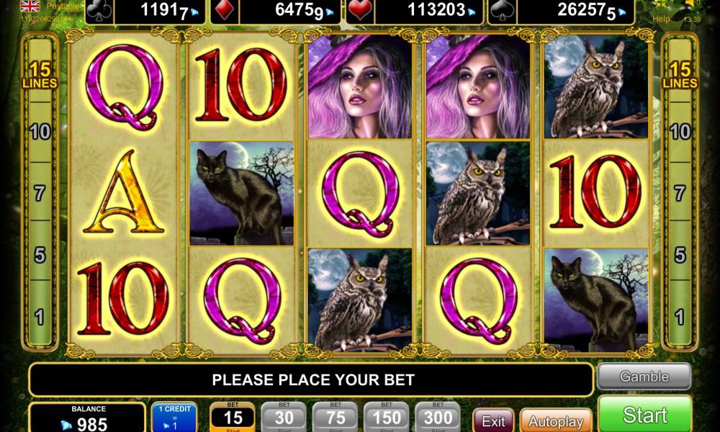
Task: Select the spades jackpot icon
Action: [502, 11]
